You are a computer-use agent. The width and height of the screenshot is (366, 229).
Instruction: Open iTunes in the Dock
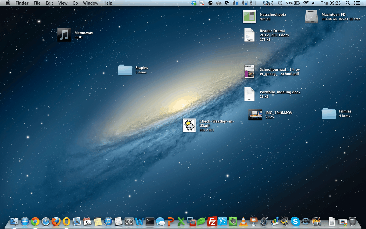[x=108, y=221]
